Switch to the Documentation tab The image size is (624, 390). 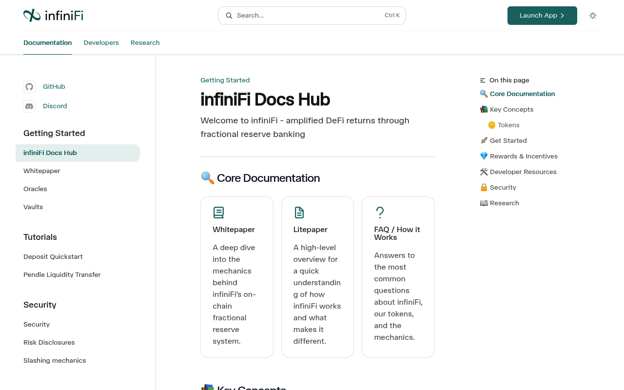point(47,43)
